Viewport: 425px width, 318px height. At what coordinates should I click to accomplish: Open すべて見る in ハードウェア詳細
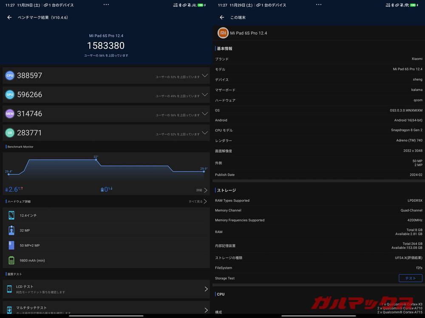(x=198, y=201)
